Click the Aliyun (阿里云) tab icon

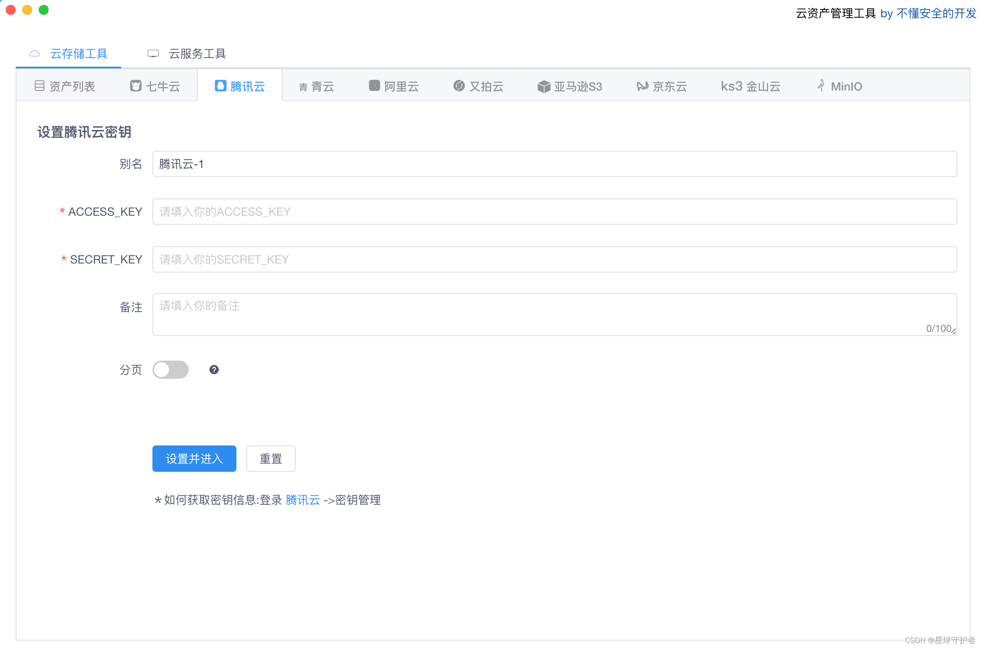click(x=374, y=86)
